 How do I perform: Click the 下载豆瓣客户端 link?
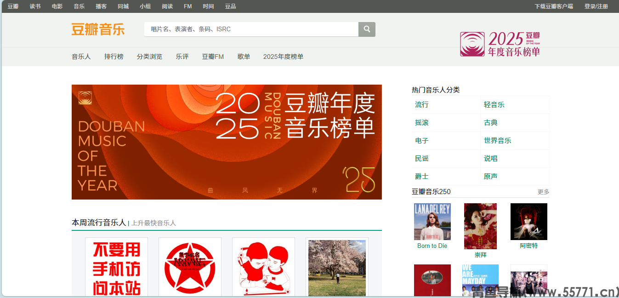(554, 6)
